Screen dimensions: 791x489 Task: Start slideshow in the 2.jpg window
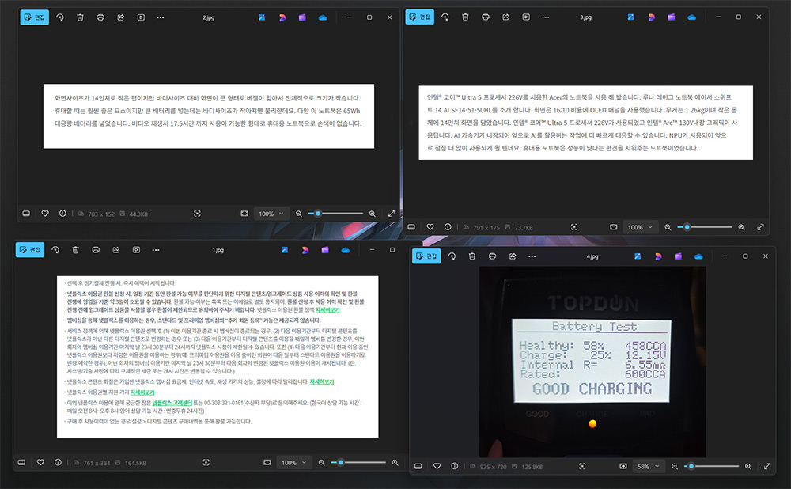point(141,17)
